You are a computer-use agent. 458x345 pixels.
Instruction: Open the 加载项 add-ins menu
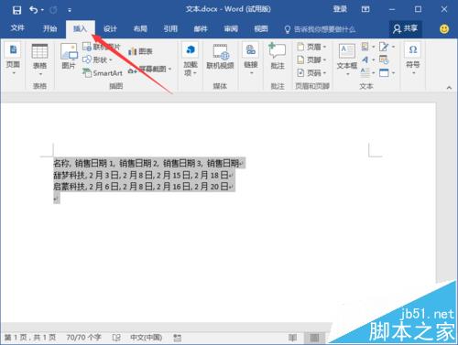[191, 59]
